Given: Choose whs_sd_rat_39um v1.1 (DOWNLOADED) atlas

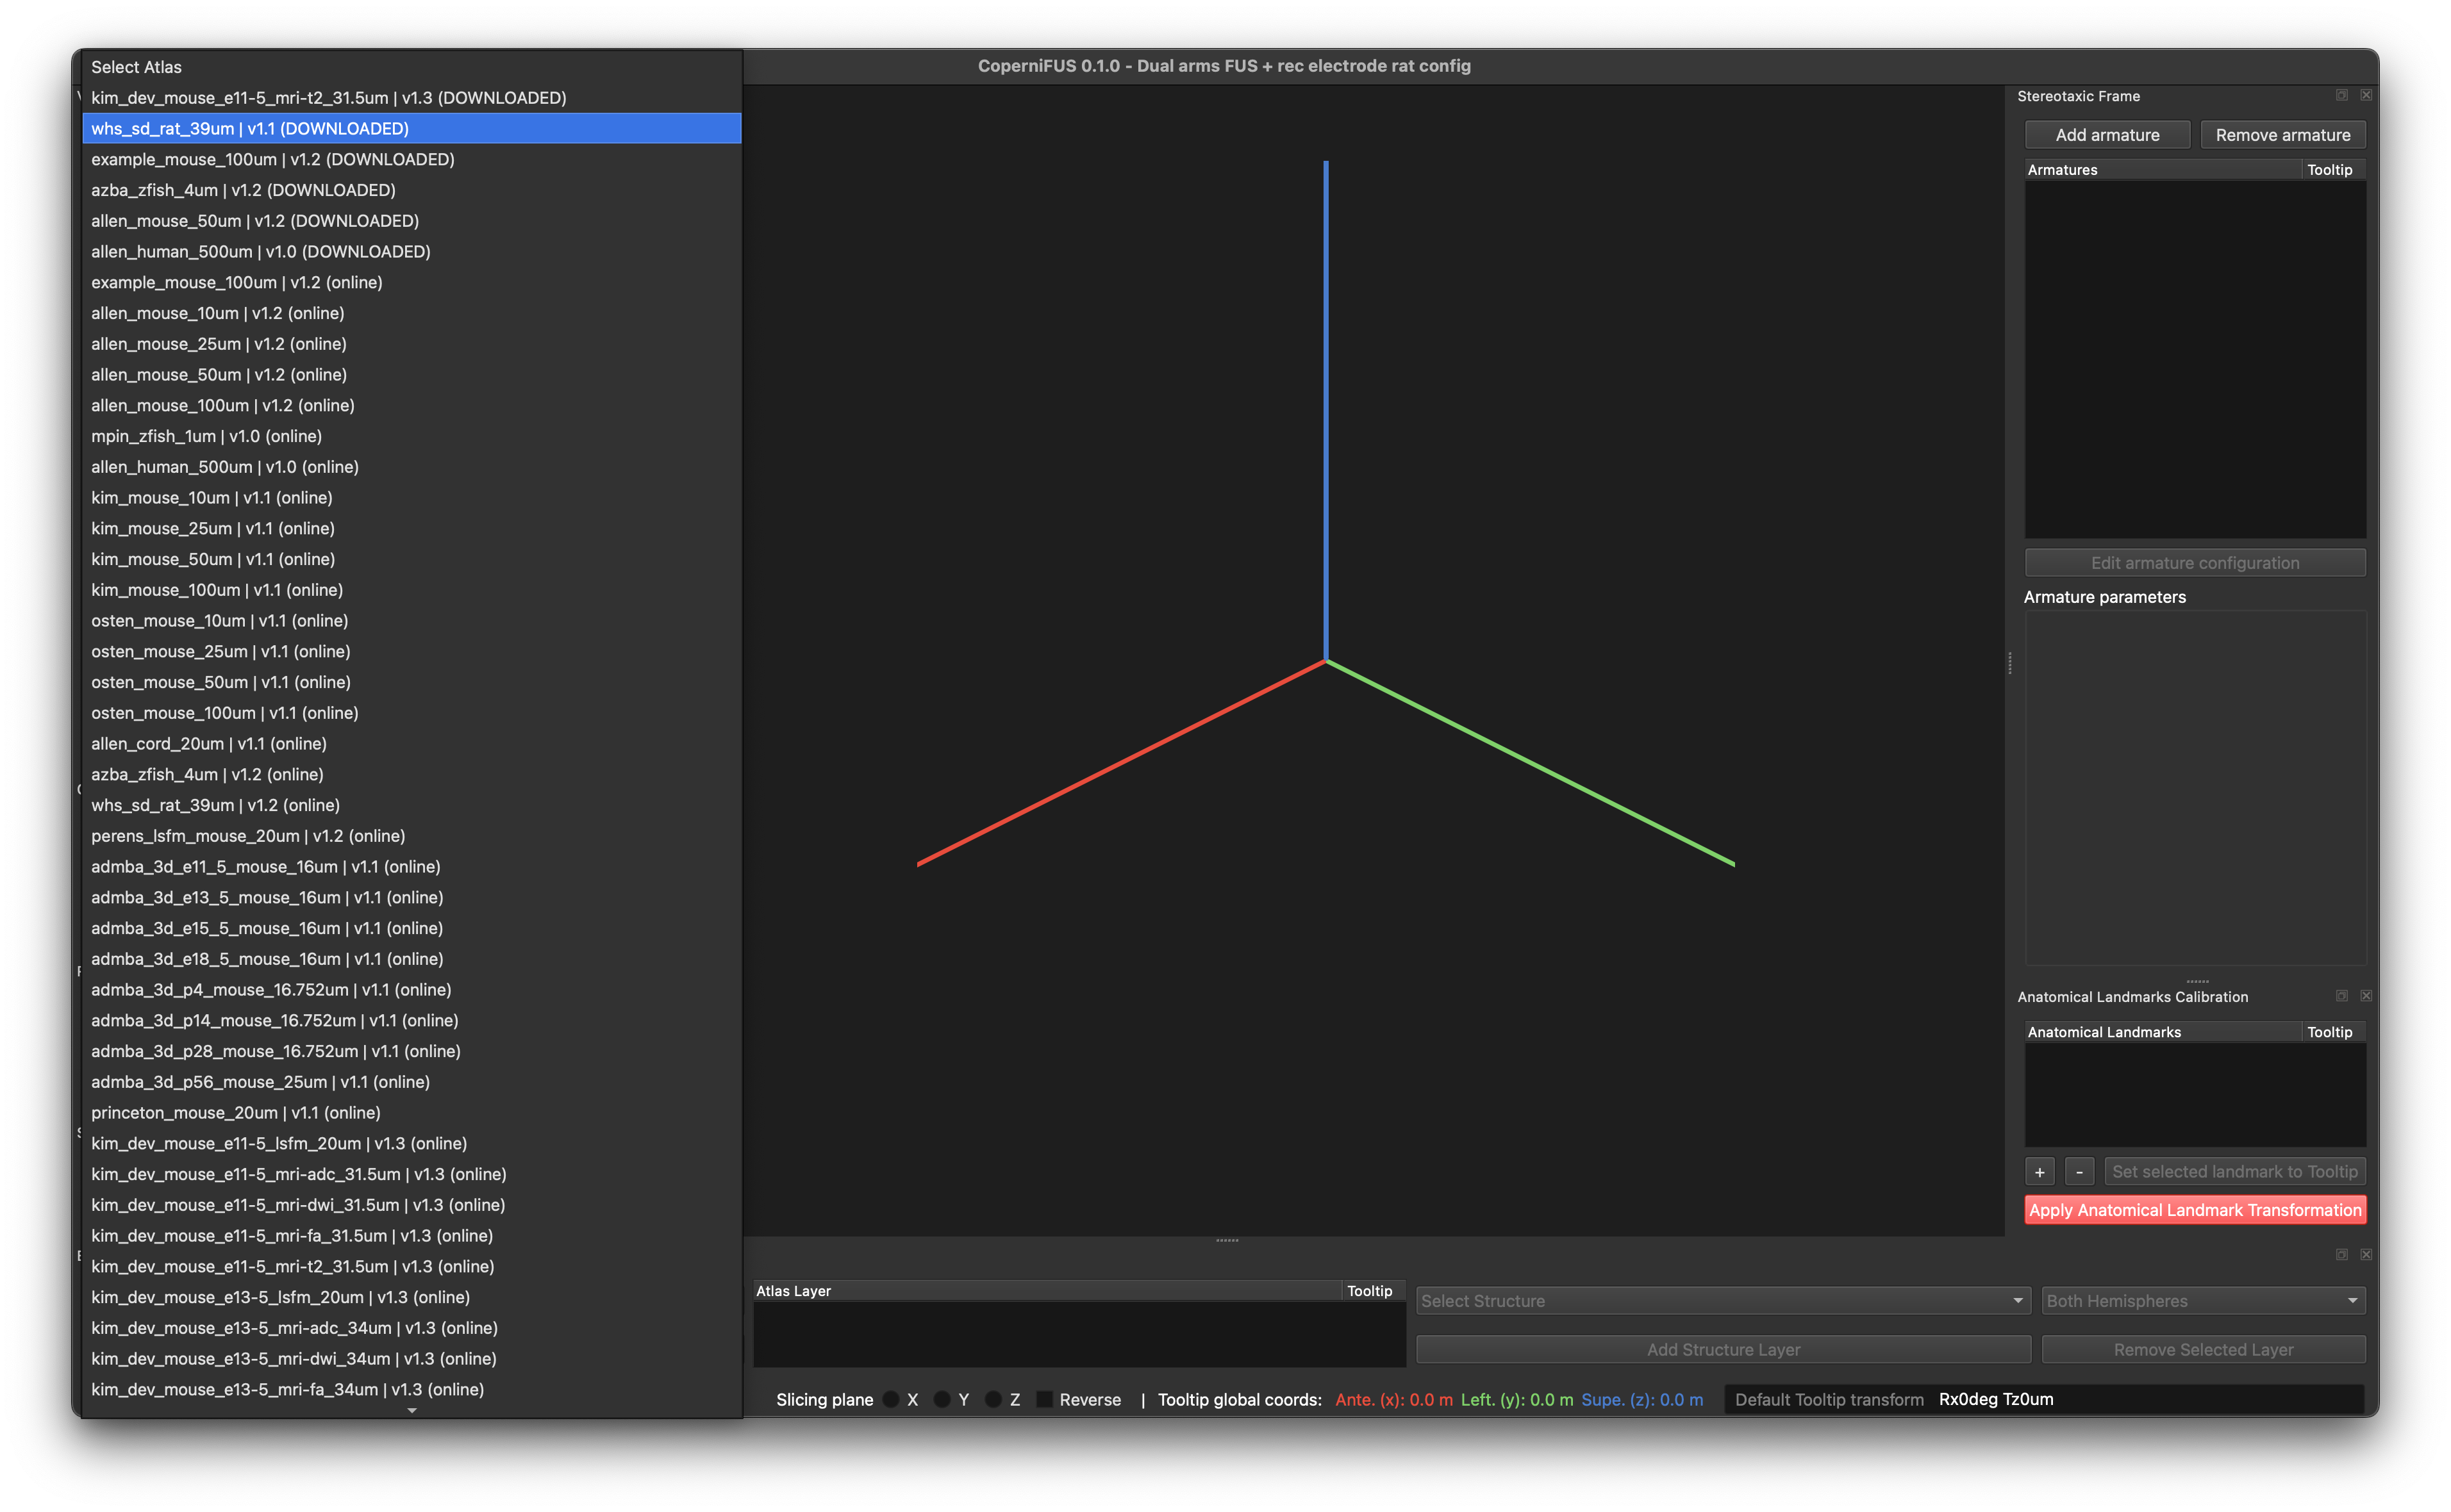Looking at the screenshot, I should [x=411, y=128].
